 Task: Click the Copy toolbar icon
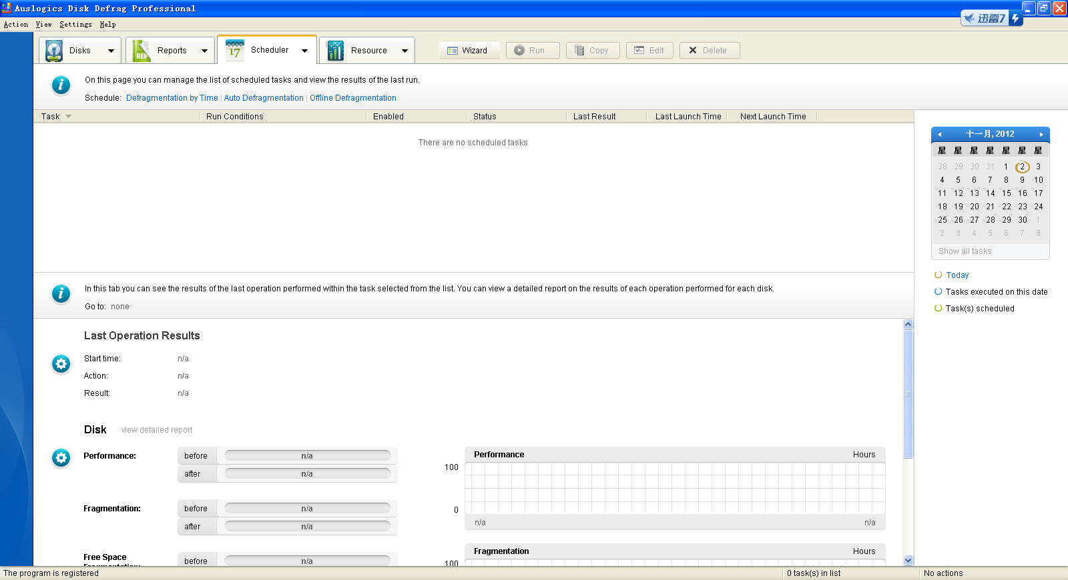pos(579,51)
